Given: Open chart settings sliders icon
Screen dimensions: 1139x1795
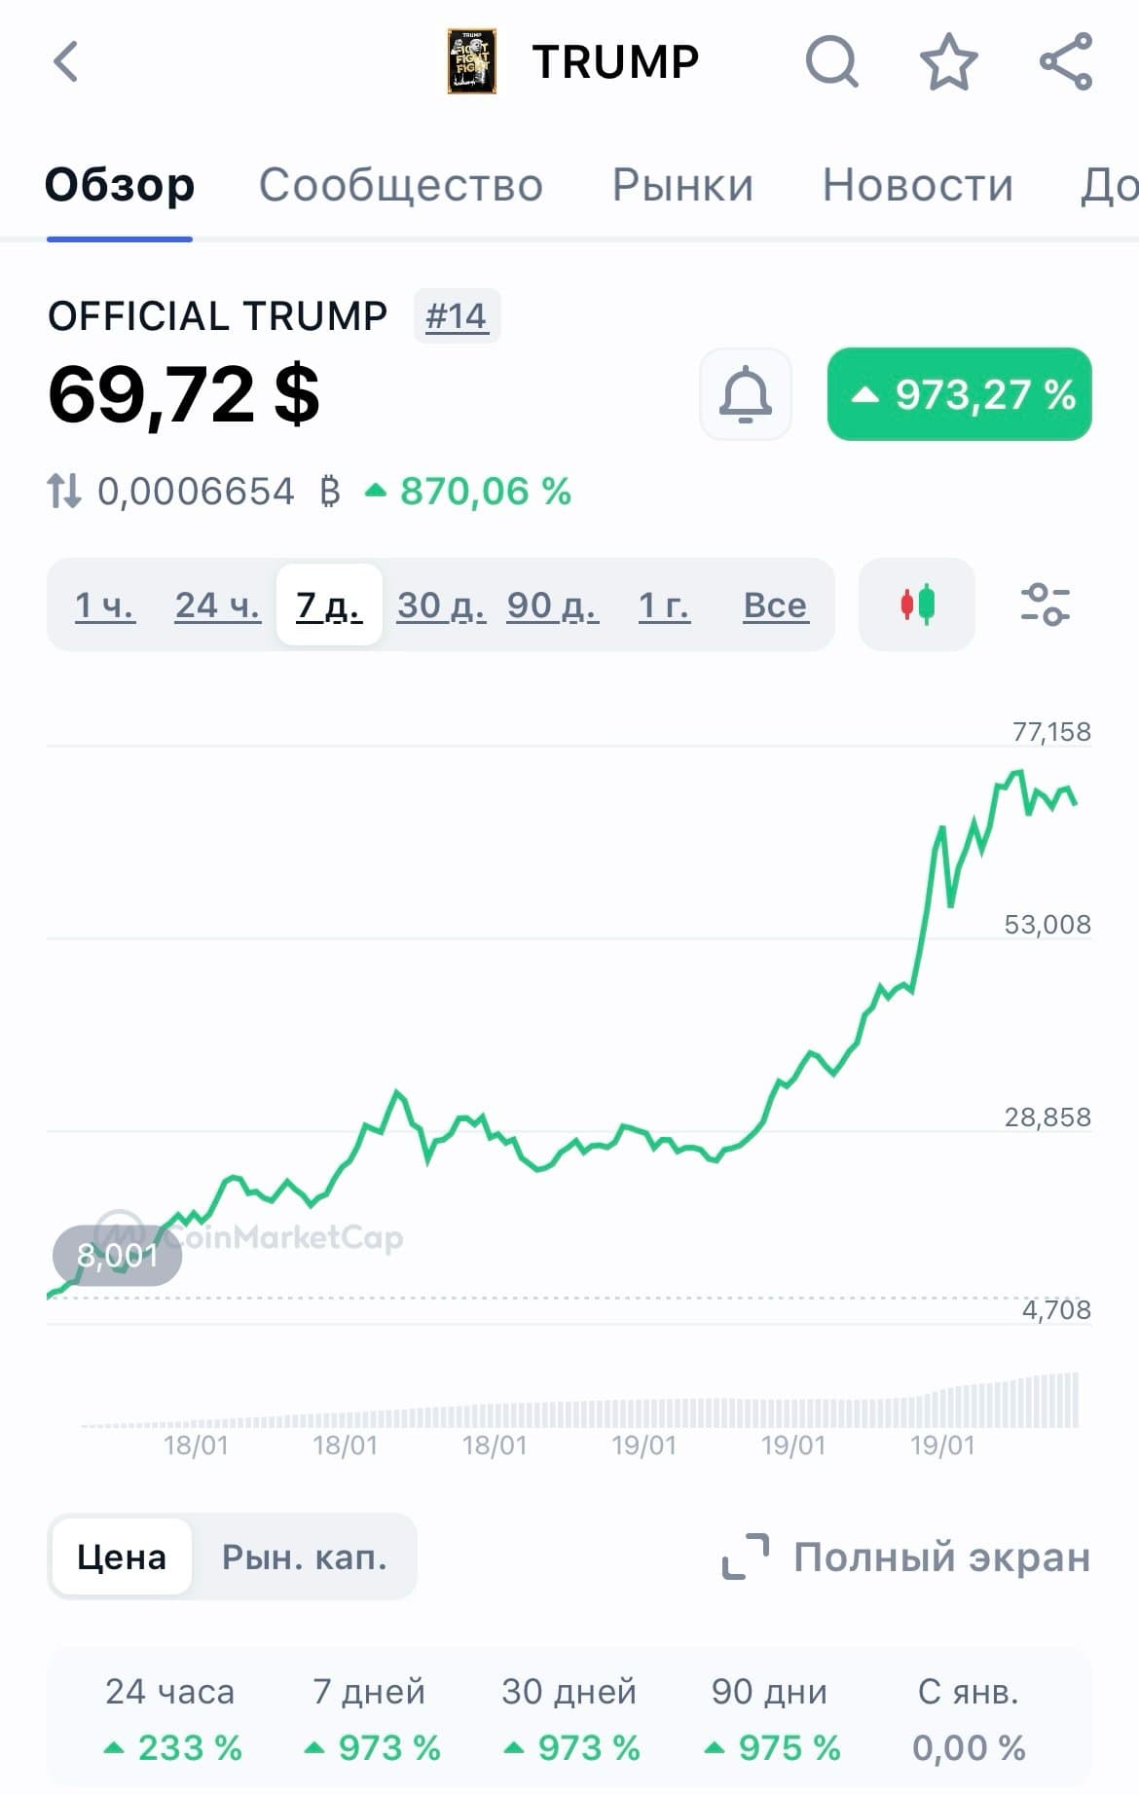Looking at the screenshot, I should 1045,604.
